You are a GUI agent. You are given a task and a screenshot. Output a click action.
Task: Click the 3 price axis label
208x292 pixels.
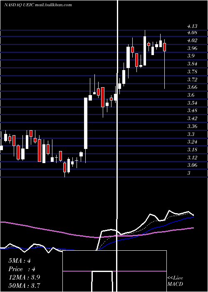click(189, 173)
